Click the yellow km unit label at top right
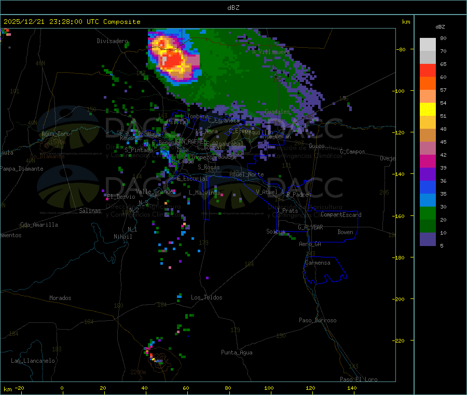Screen dimensions: 467x395 click(x=406, y=22)
